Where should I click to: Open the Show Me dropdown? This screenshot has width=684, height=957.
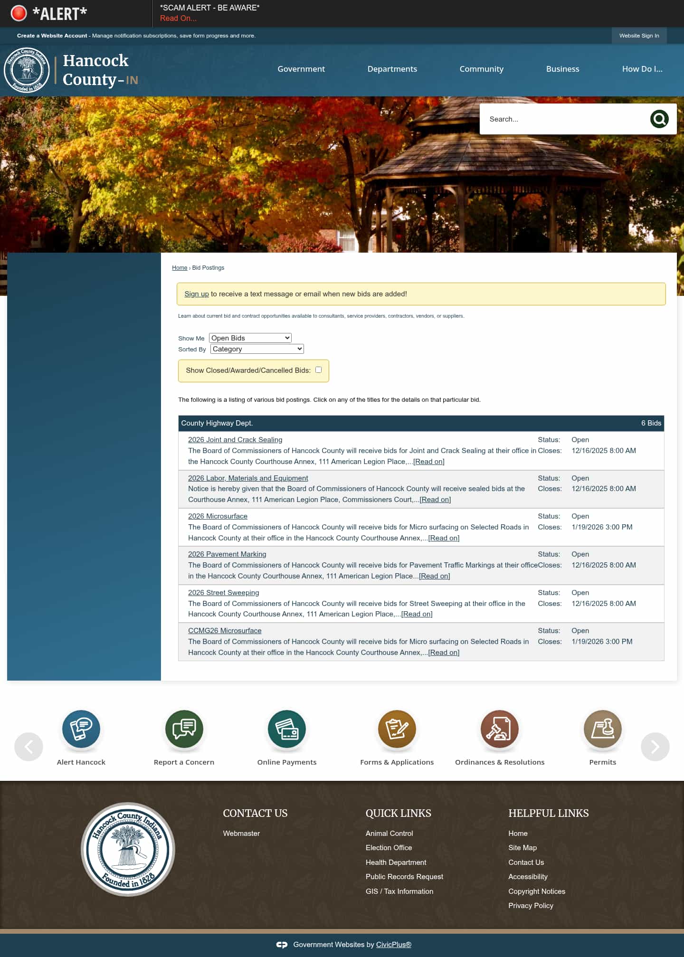pyautogui.click(x=250, y=338)
